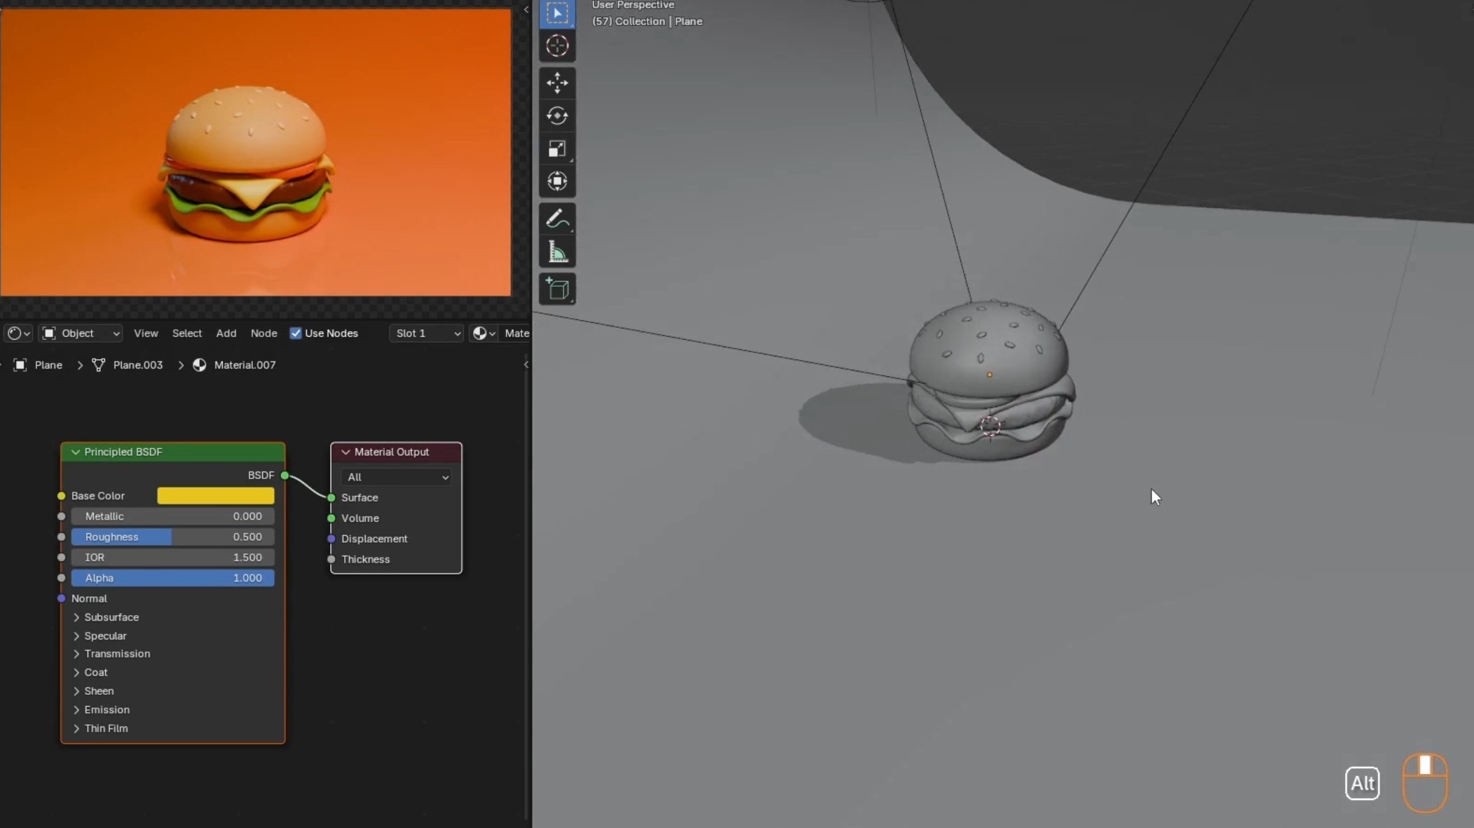Expand the Emission section
1474x828 pixels.
point(76,710)
